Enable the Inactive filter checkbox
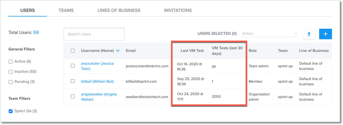Screen dimensions: 343x125 click(x=11, y=72)
